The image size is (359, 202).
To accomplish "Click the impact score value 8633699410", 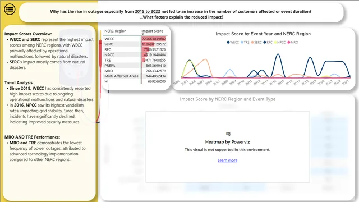I will click(x=156, y=66).
